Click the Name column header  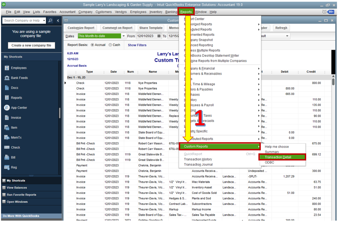(153, 72)
